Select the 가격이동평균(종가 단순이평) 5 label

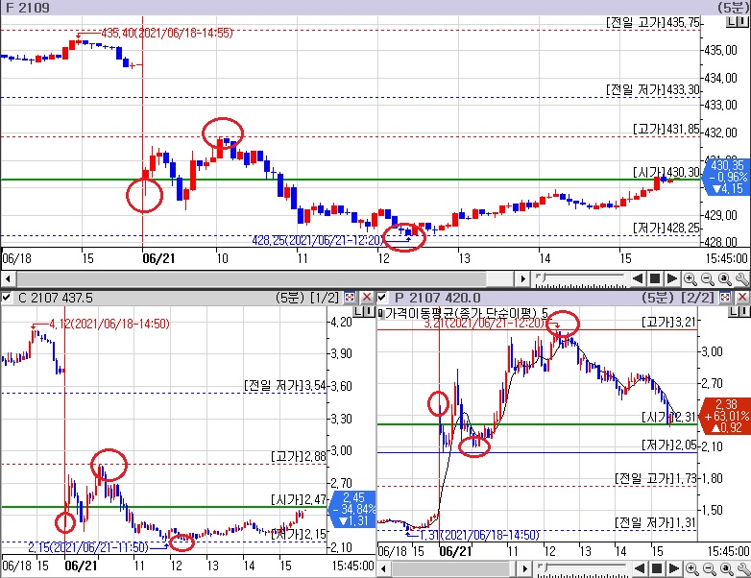click(x=466, y=314)
